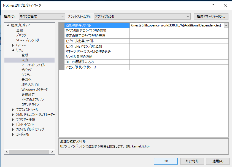Open the 構成 configuration dropdown
Viewport: 232px width, 167px height.
pos(41,17)
